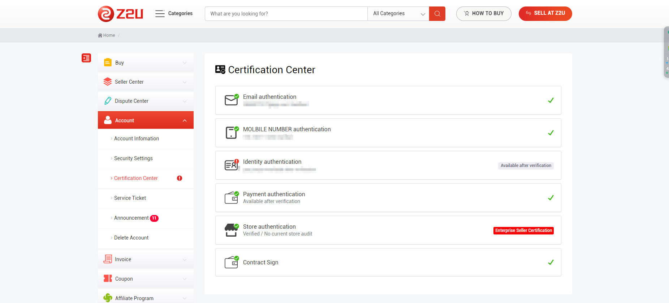Click the Payment authentication green checkmark

551,198
